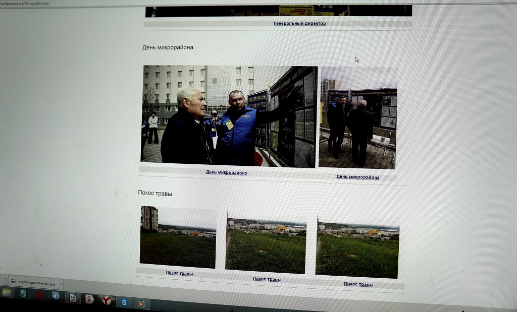The width and height of the screenshot is (517, 312).
Task: Open the Генеральный директор link
Action: coord(300,23)
